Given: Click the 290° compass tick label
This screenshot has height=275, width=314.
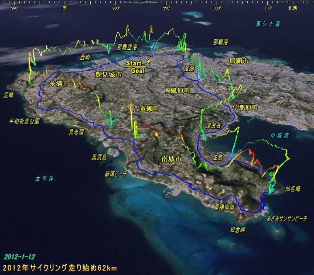Looking at the screenshot, I should click(x=167, y=8).
